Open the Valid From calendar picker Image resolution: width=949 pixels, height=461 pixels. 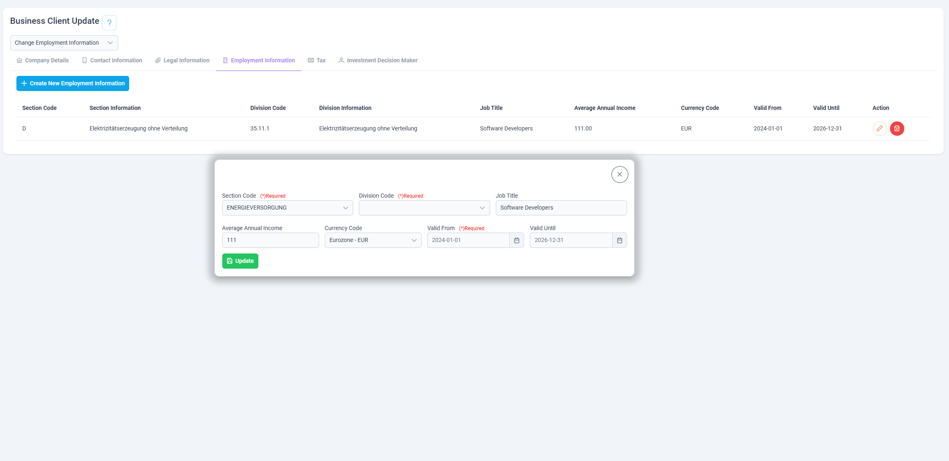tap(517, 240)
